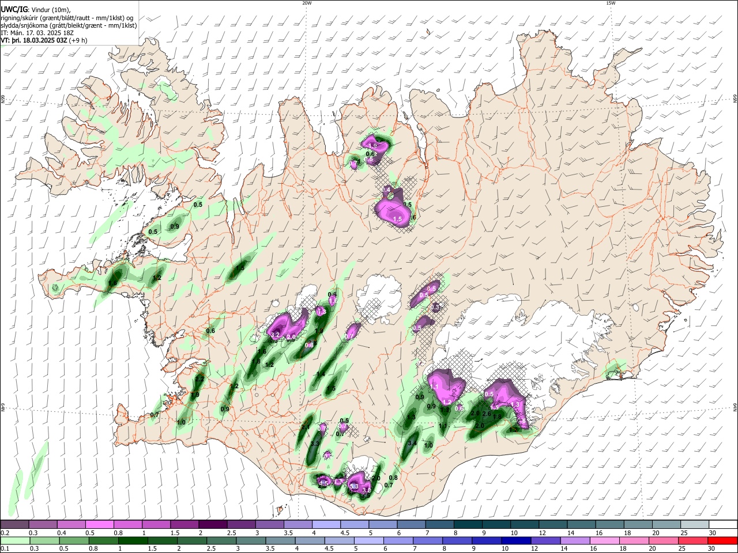Pick the rain legend swatch starting at 0.5

[x=74, y=540]
